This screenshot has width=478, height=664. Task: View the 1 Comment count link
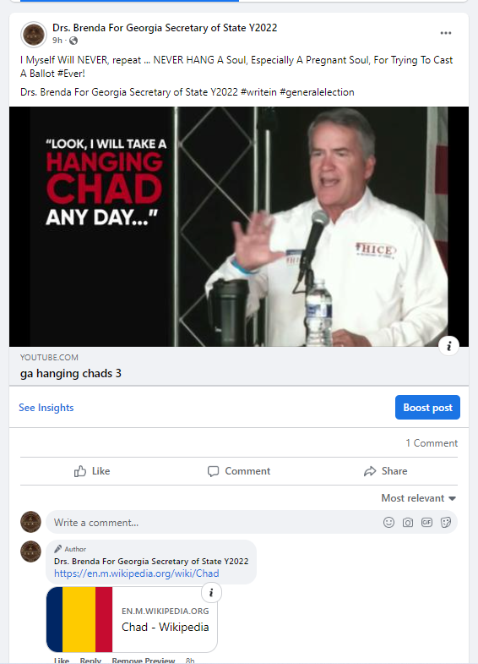tap(432, 443)
